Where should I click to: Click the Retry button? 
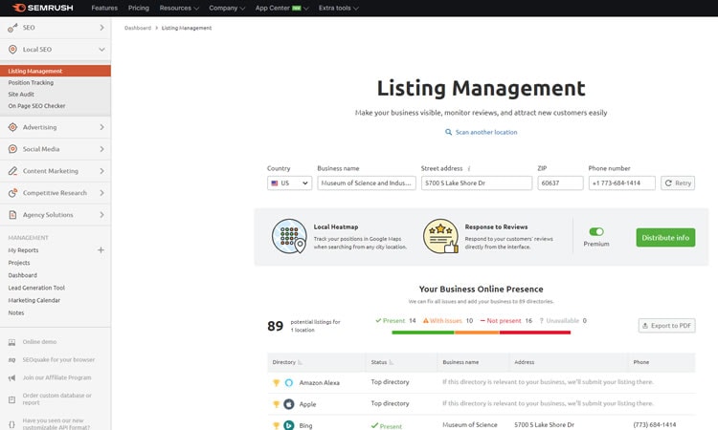678,183
